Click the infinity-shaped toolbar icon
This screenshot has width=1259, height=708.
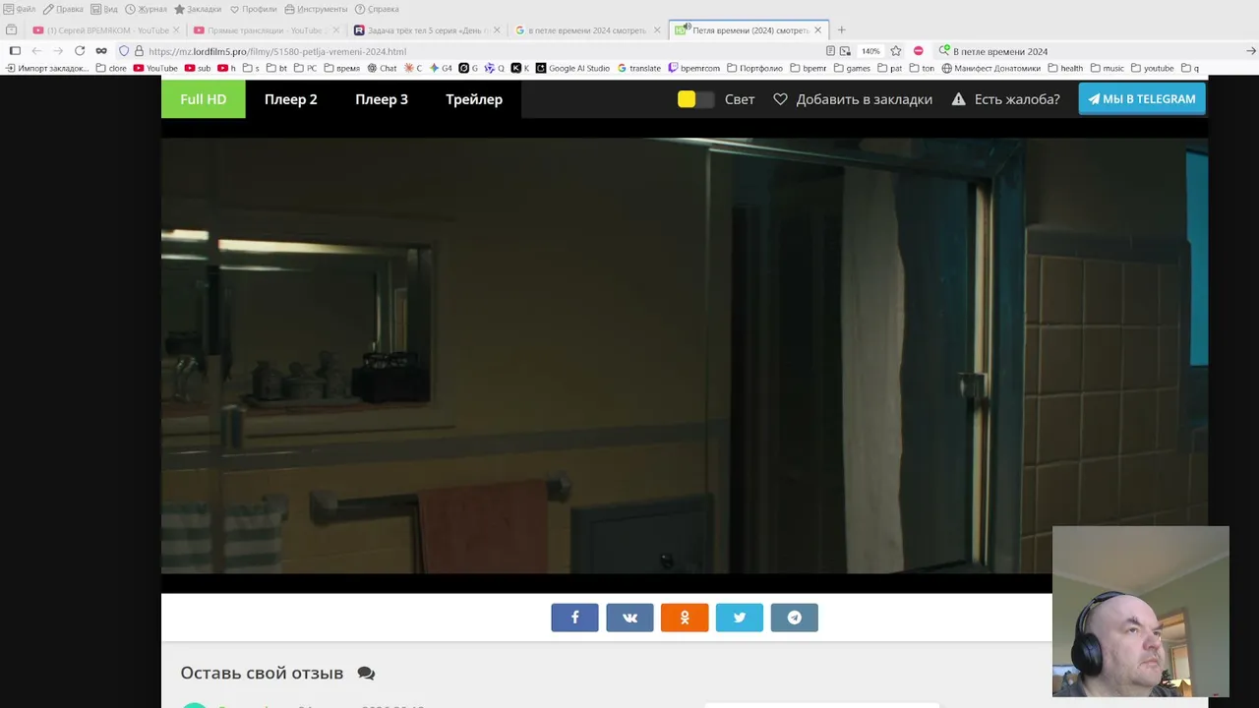101,51
